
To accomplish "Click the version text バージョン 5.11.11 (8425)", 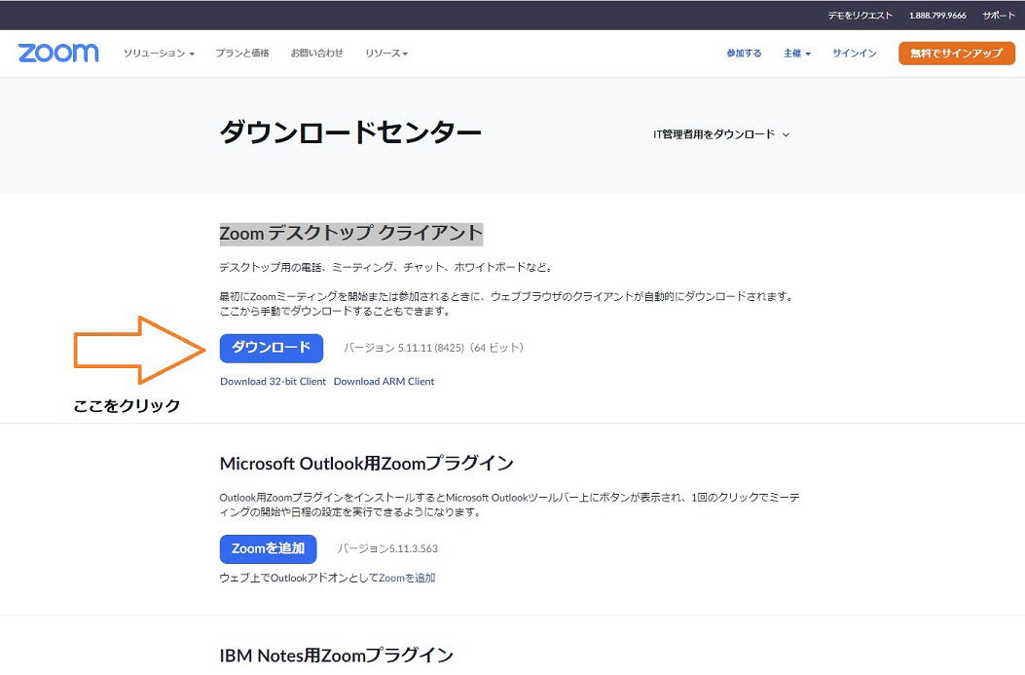I will point(403,348).
